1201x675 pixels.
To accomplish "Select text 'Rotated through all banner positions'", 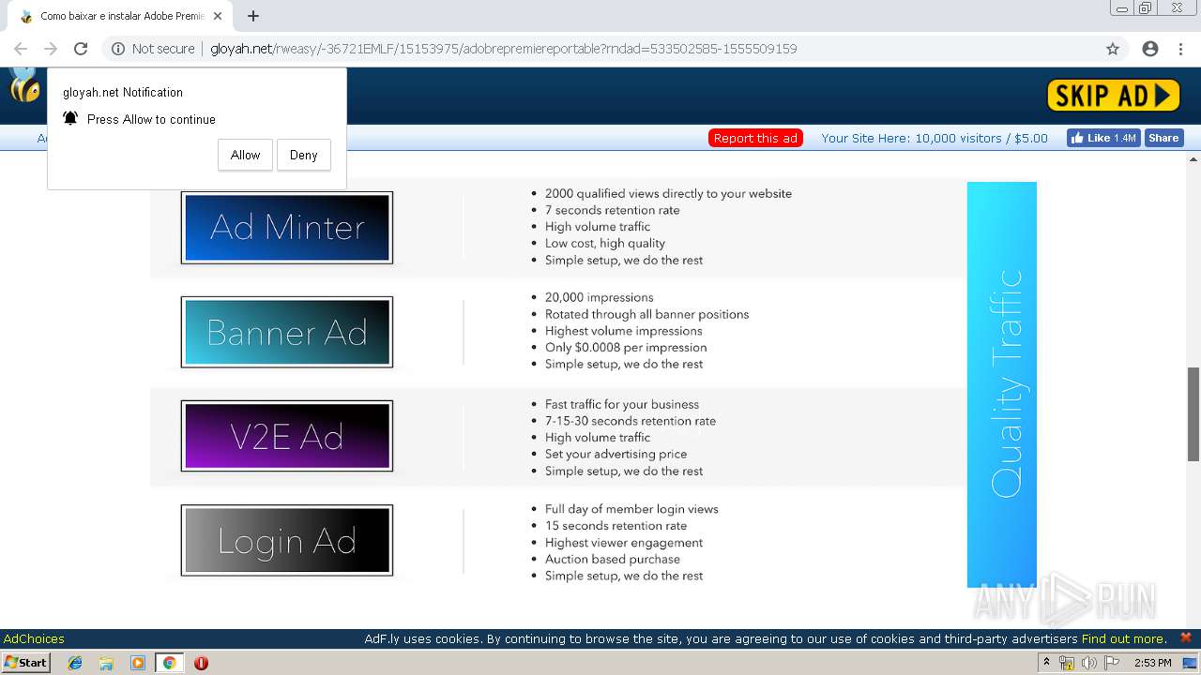I will click(646, 314).
